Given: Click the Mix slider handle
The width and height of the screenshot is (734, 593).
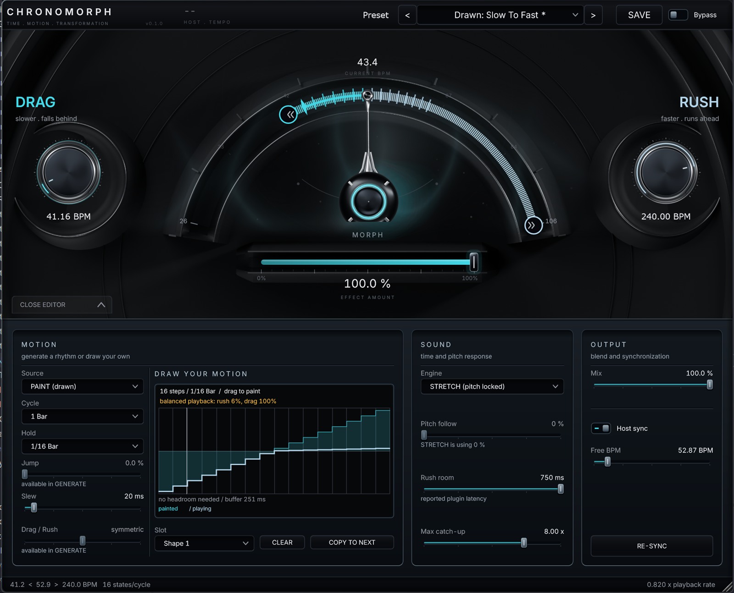Looking at the screenshot, I should [710, 384].
